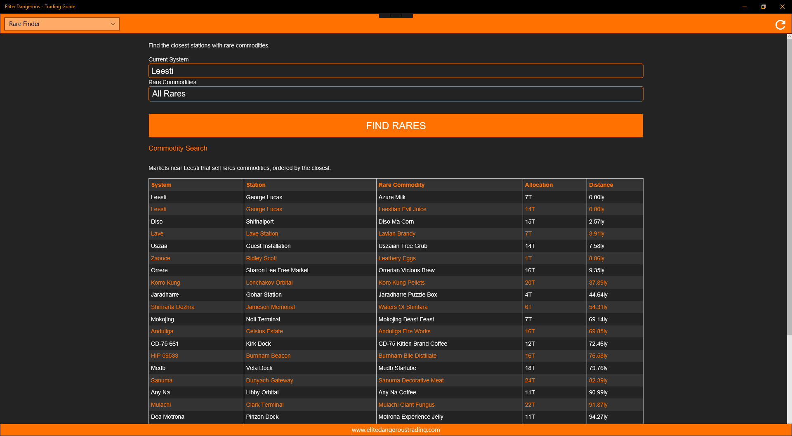Click the top handle bar above the header
The image size is (792, 436).
(x=396, y=16)
